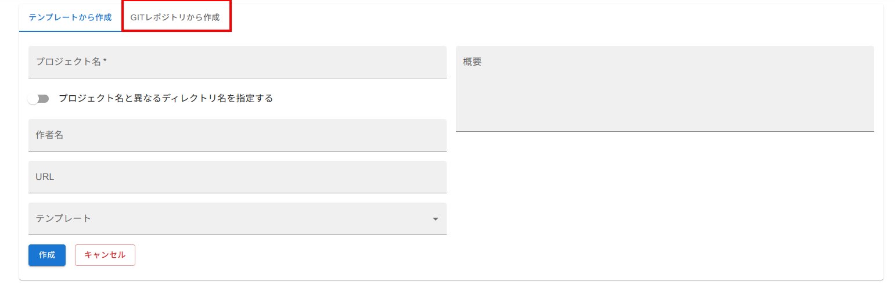The width and height of the screenshot is (895, 292).
Task: Click the テンプレート placeholder label text
Action: (64, 218)
